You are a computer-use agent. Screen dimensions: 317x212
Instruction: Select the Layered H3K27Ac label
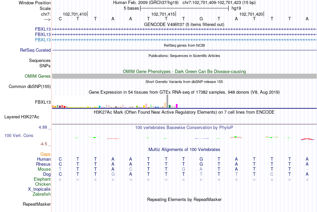(x=22, y=117)
